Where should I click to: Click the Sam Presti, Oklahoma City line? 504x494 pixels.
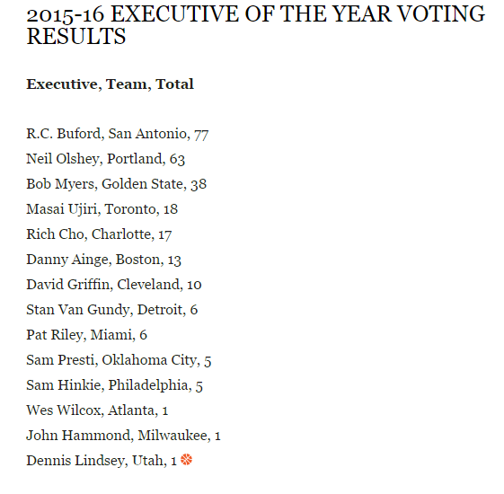click(x=119, y=360)
